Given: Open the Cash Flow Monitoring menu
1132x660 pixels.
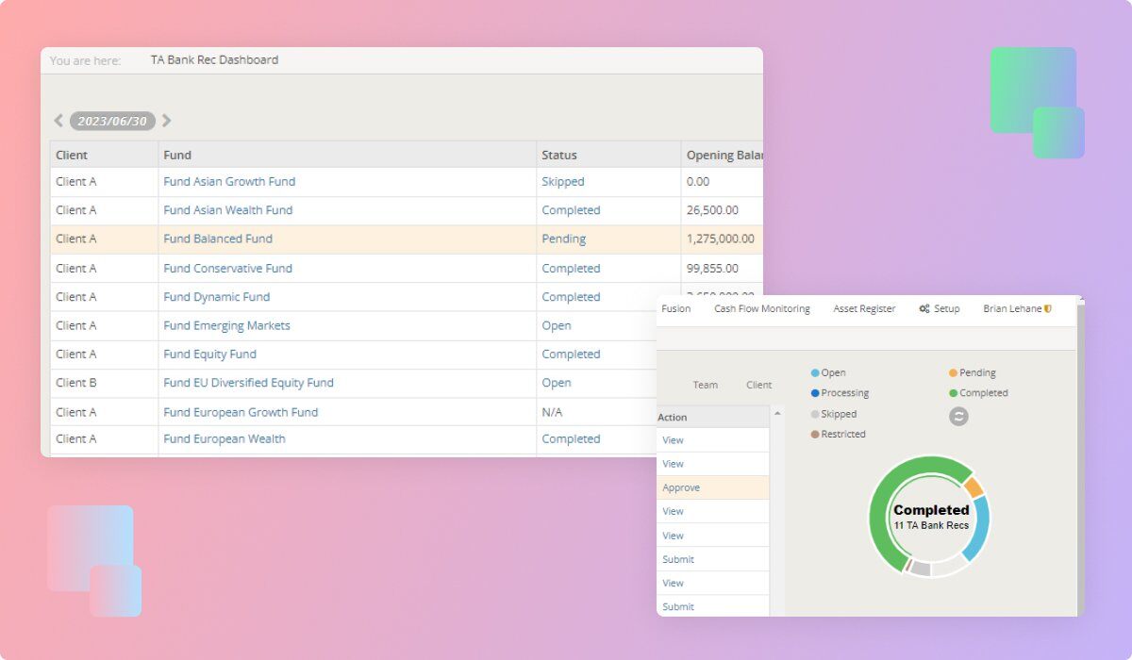Looking at the screenshot, I should (761, 309).
